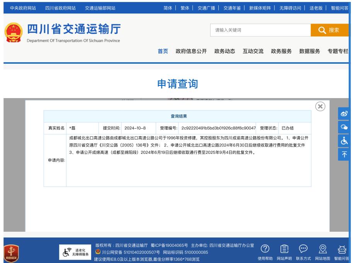This screenshot has height=263, width=352.
Task: Close the 查询结果 popup dialog
Action: pos(320,107)
